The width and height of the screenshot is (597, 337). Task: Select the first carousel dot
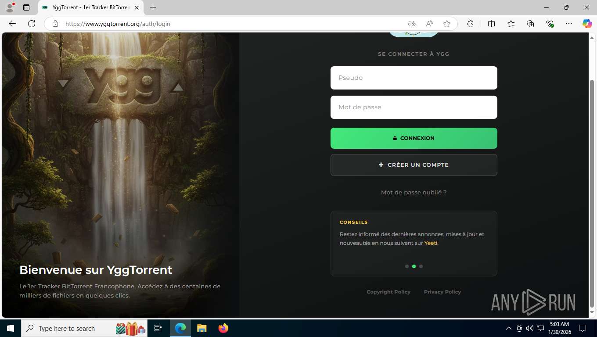coord(407,266)
